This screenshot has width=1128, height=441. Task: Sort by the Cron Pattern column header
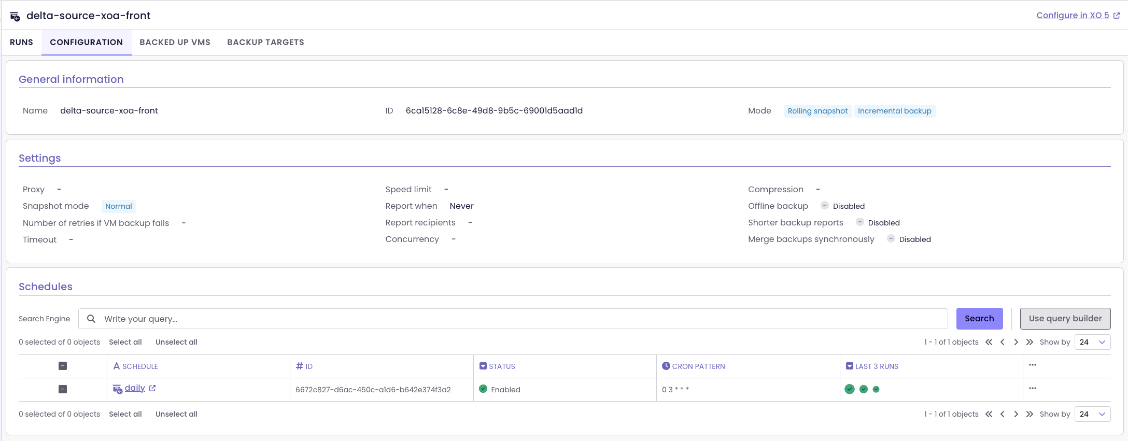(698, 366)
